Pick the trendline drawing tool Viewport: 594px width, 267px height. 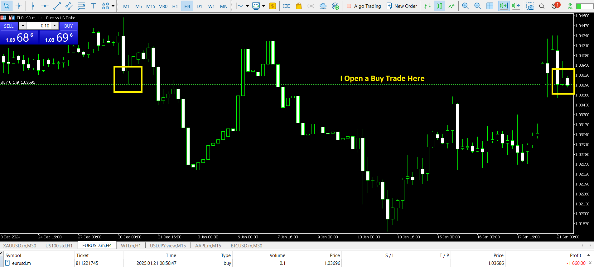(57, 6)
